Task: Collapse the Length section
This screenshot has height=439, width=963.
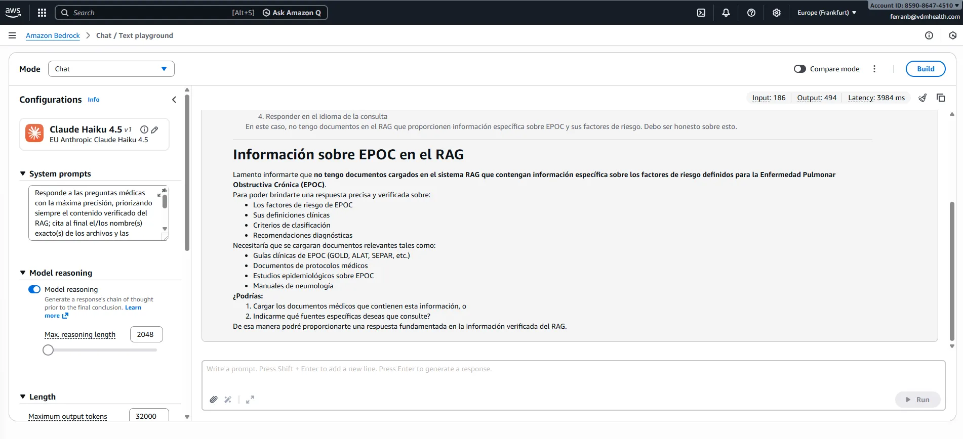Action: [x=23, y=397]
